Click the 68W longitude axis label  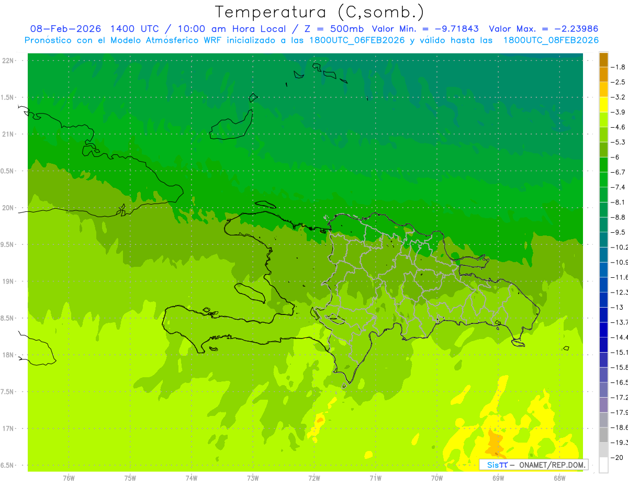559,478
